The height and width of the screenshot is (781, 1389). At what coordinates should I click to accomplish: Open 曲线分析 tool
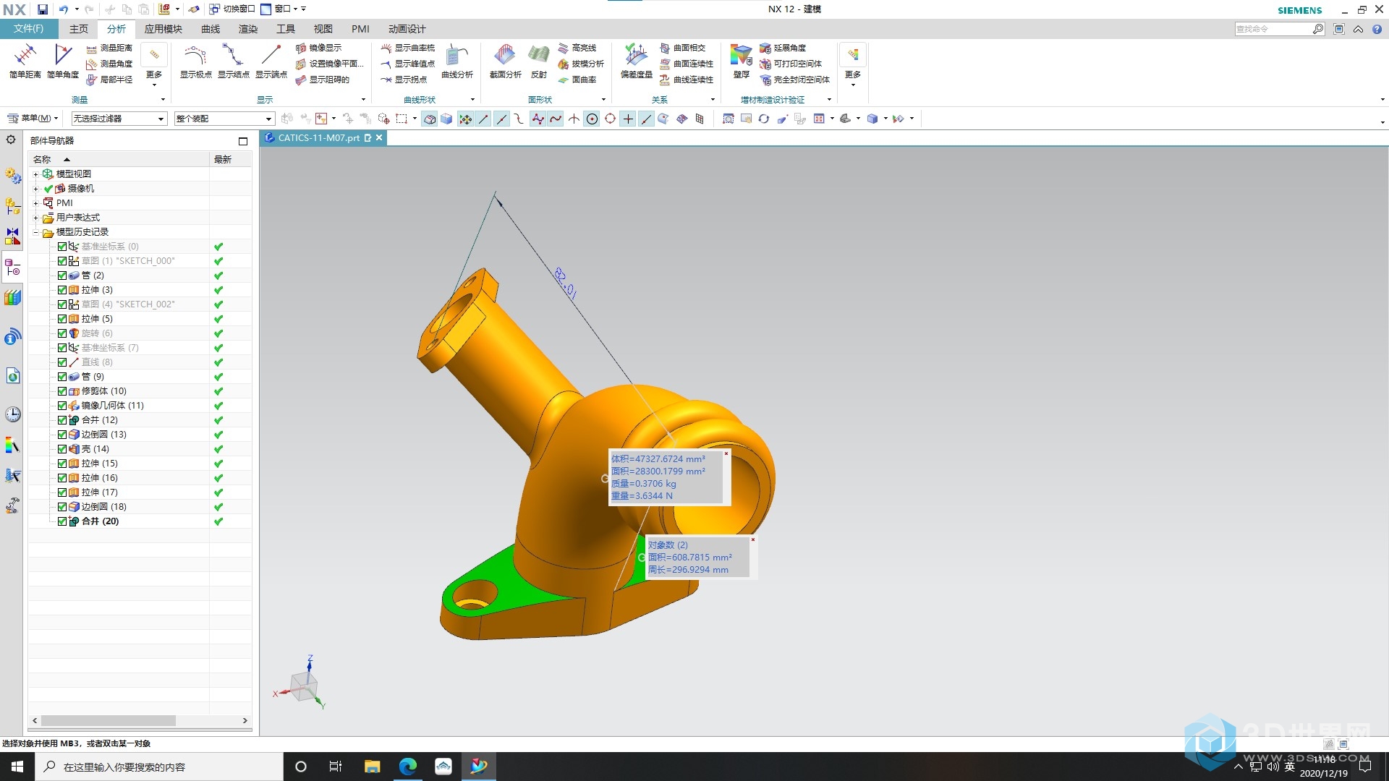[456, 61]
